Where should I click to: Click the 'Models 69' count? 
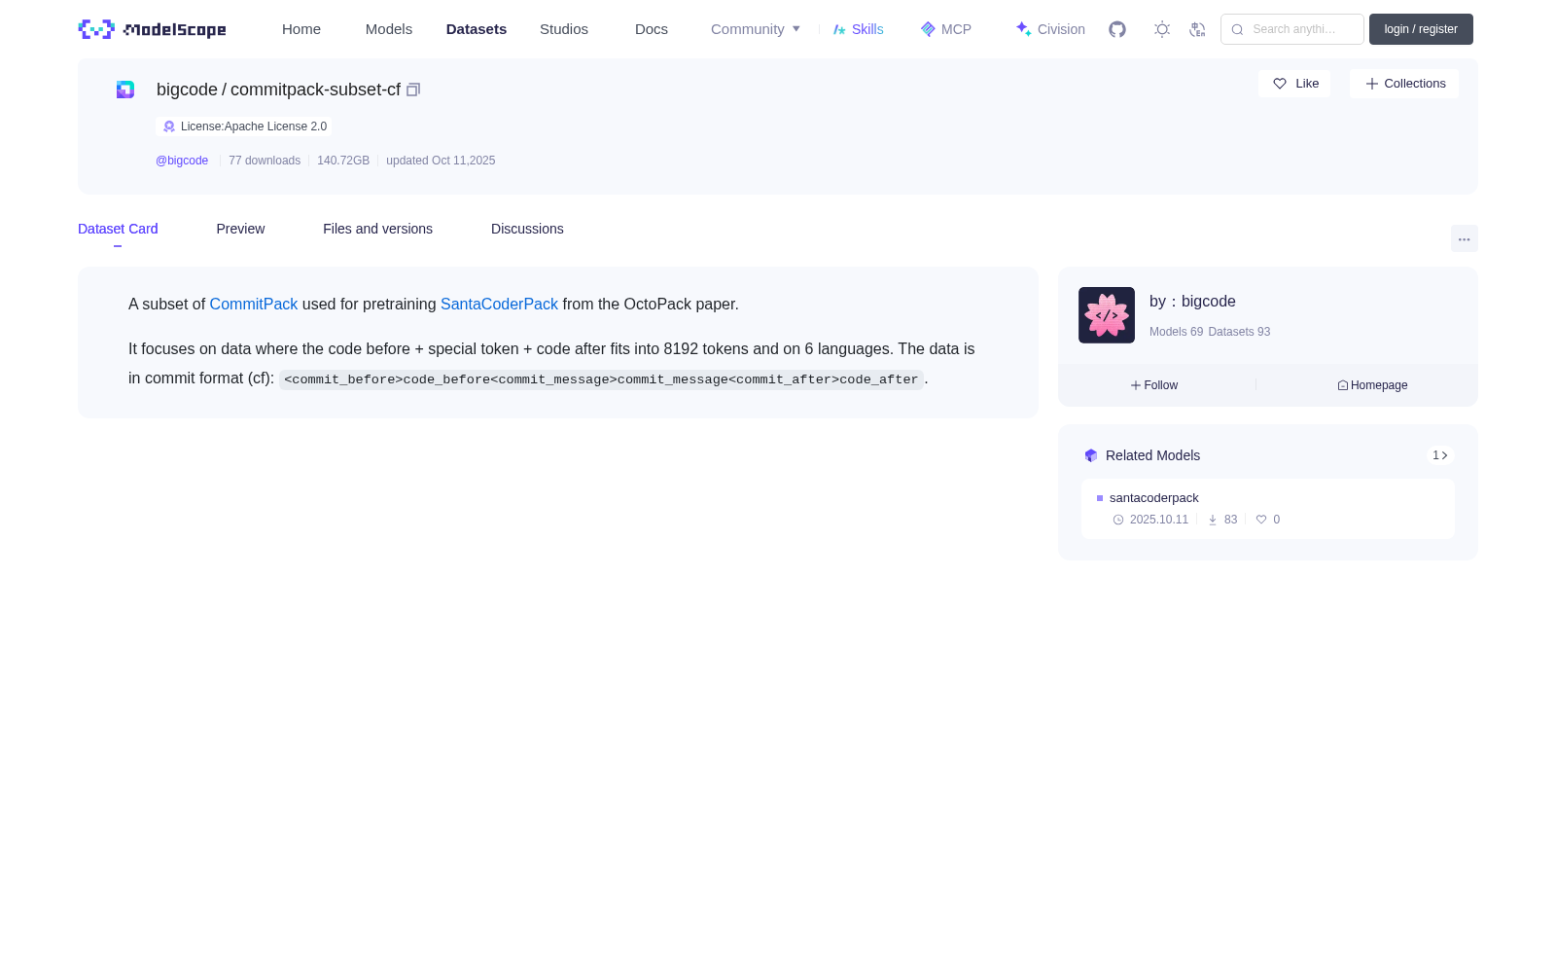coord(1176,332)
